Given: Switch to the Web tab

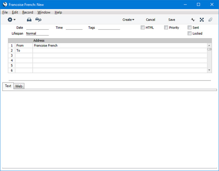Looking at the screenshot, I should [19, 86].
